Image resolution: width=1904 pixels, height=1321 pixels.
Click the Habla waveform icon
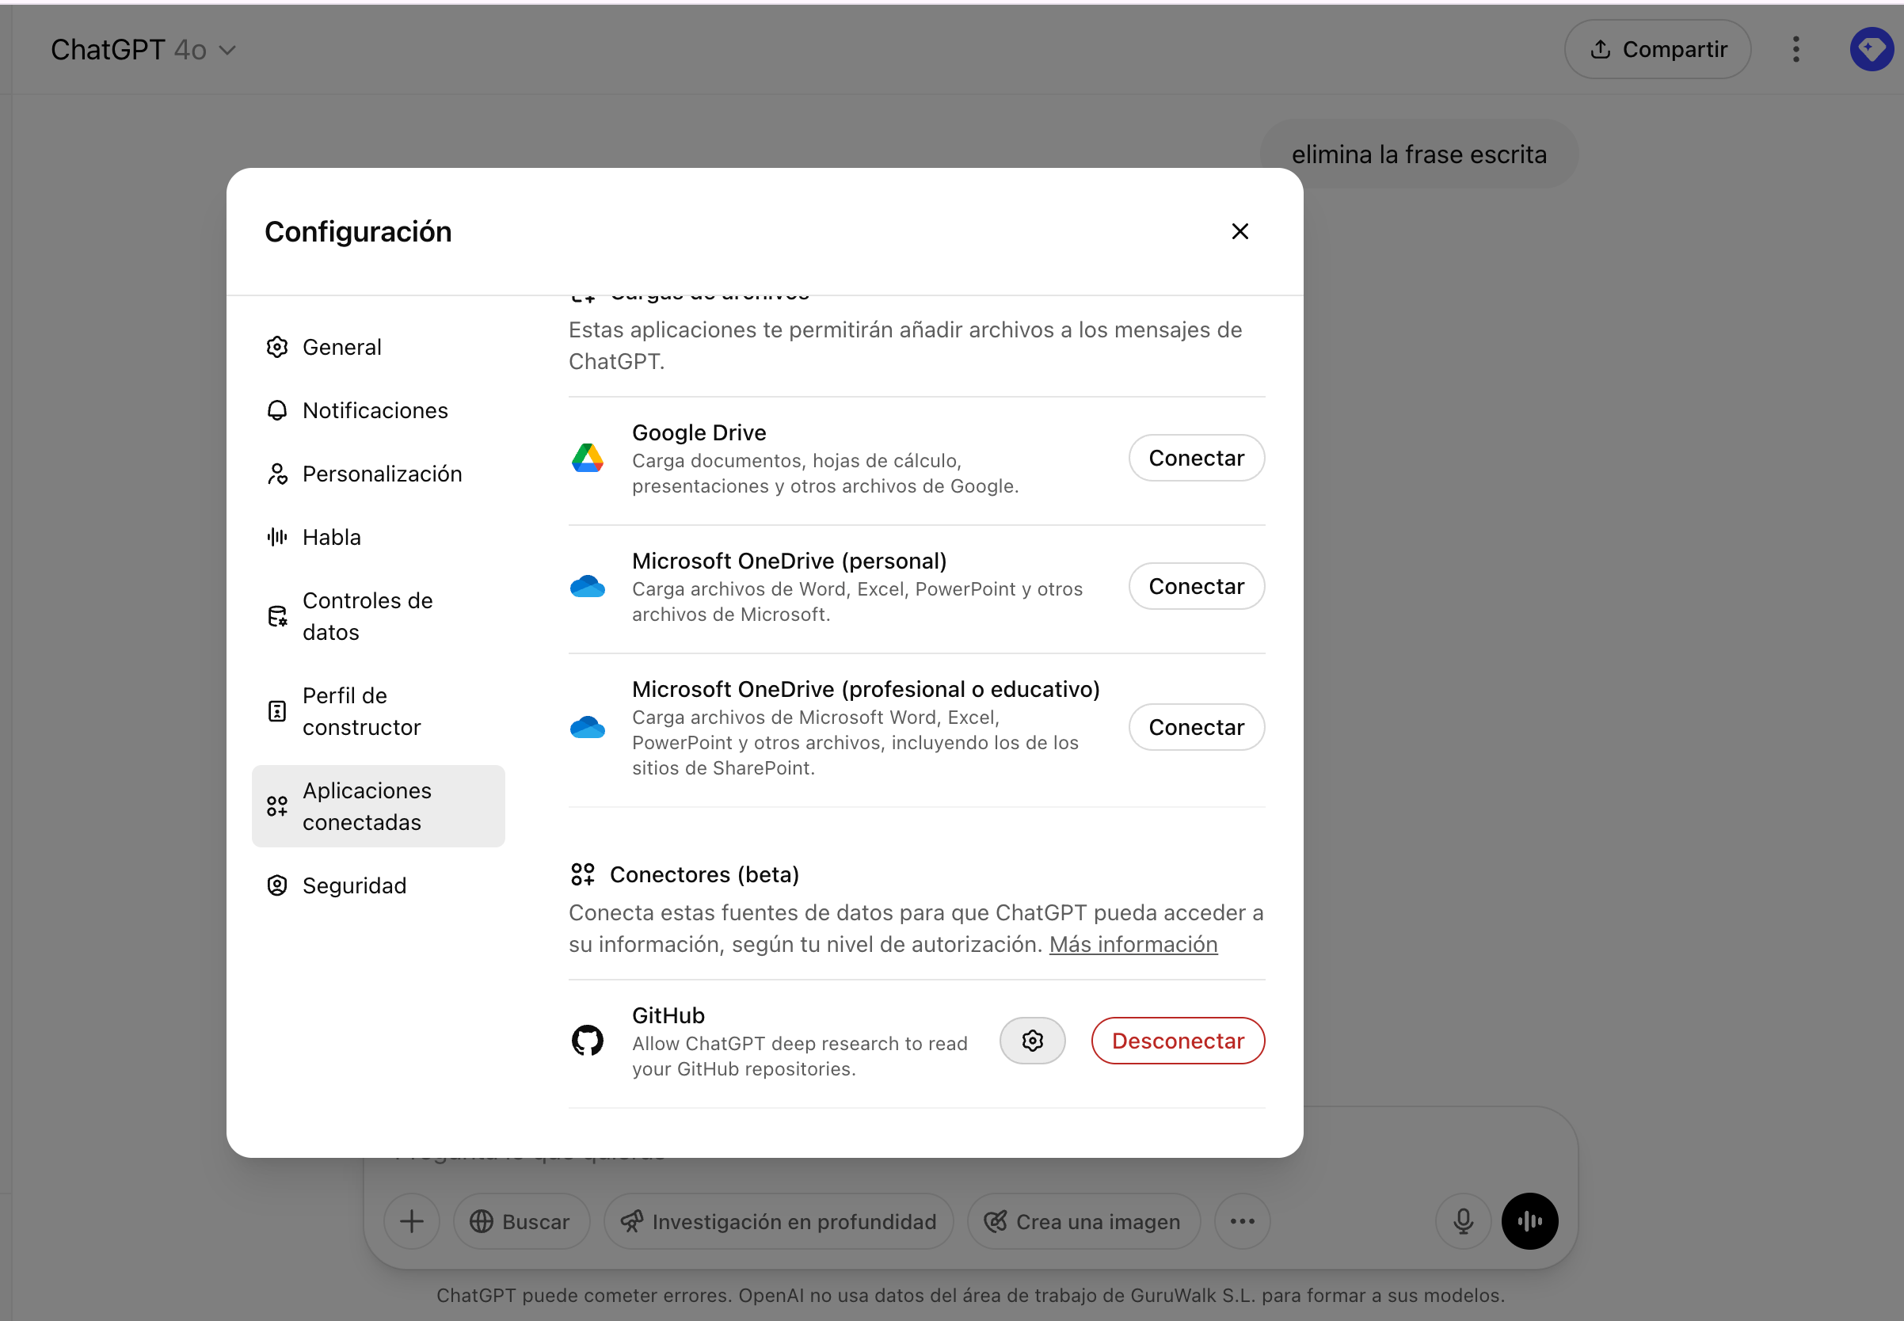tap(277, 537)
